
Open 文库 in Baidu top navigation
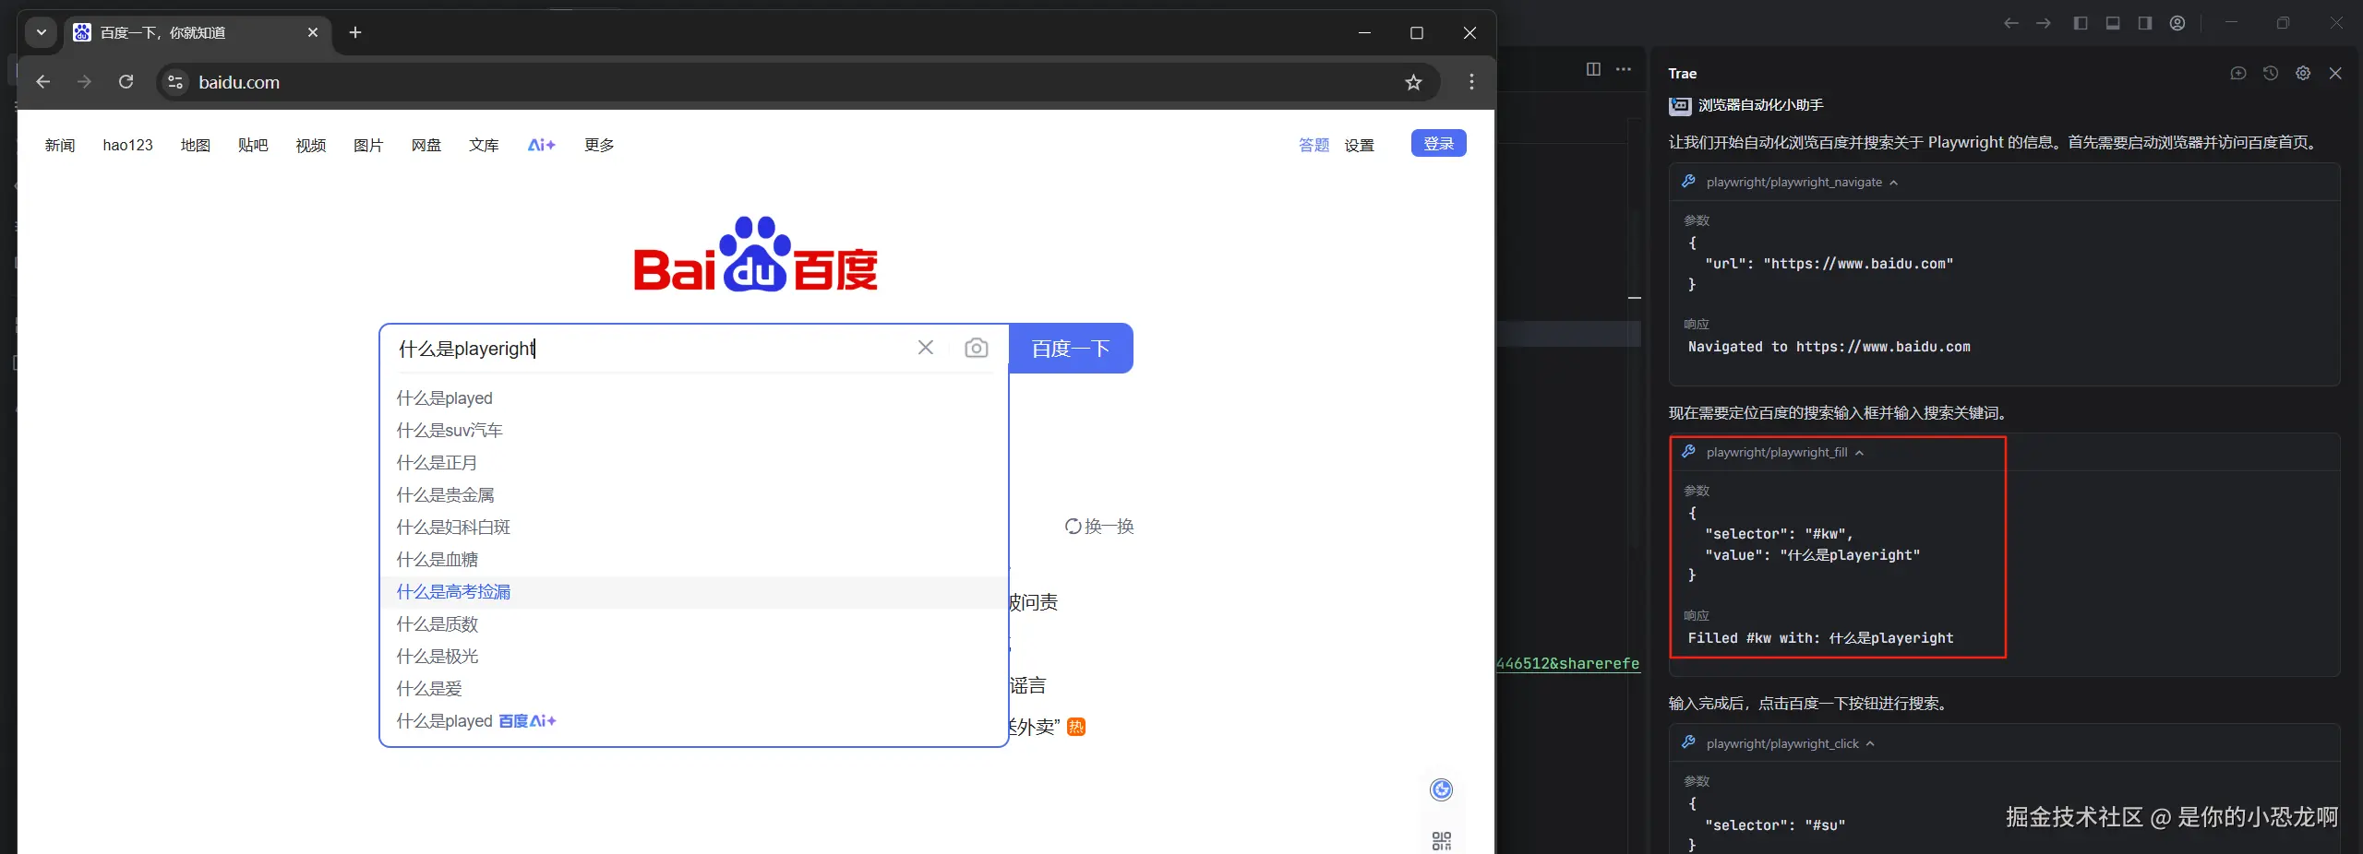point(484,145)
